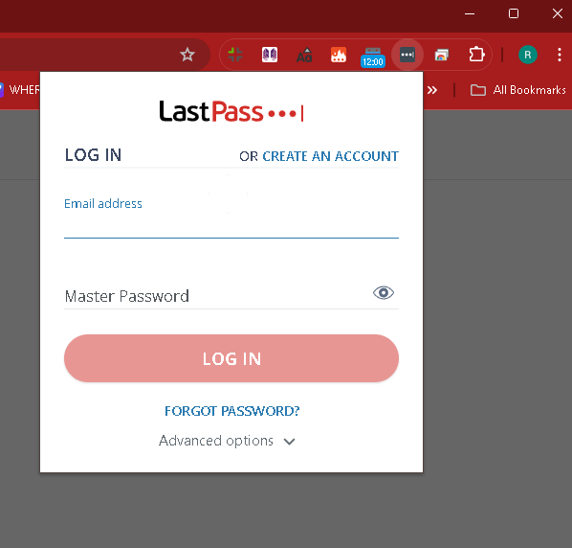Expand Advanced options

coord(227,441)
